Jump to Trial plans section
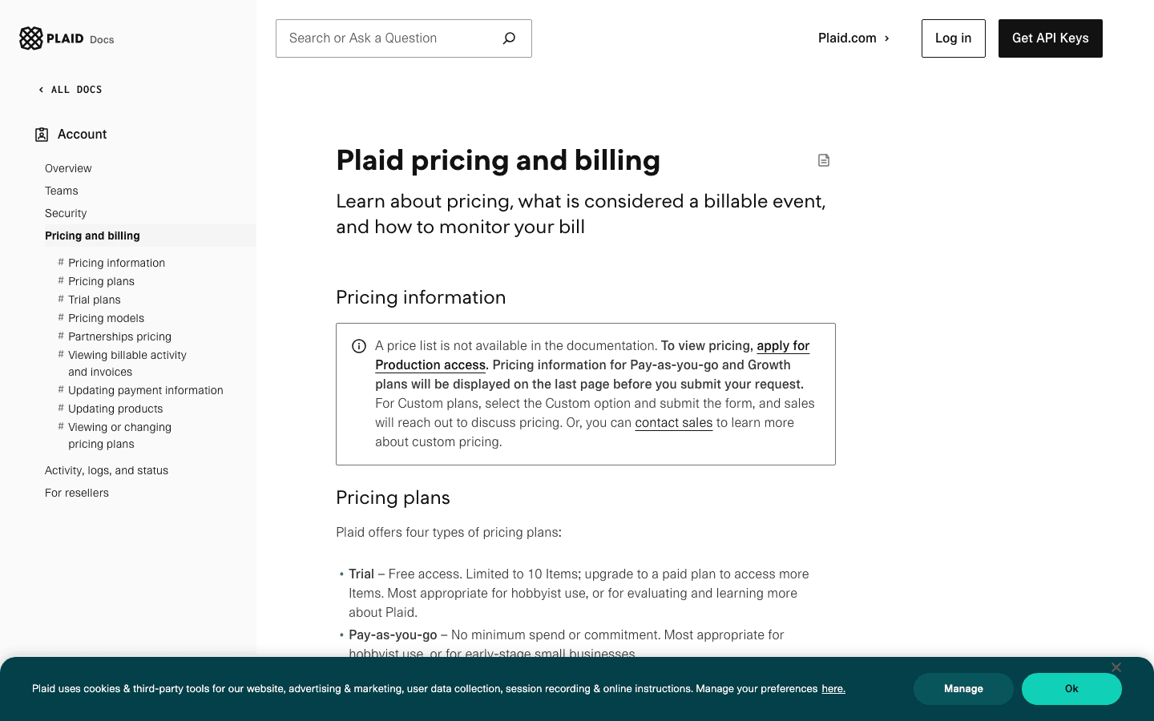Screen dimensions: 1154x721 tap(95, 300)
